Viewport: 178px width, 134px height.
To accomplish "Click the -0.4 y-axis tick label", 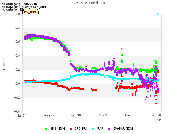I will coord(17,111).
